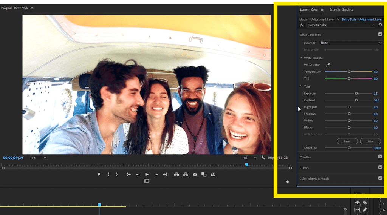Click the Mark In bracket button
This screenshot has height=215, width=387.
click(x=108, y=174)
